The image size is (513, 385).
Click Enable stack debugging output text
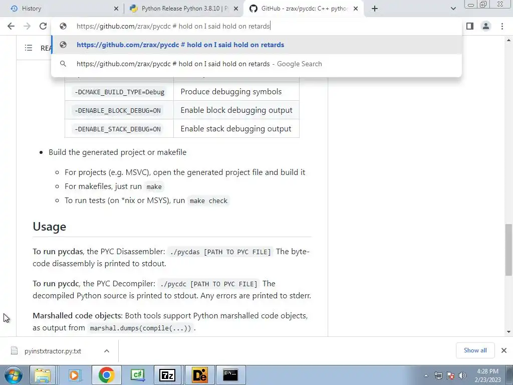pos(235,129)
